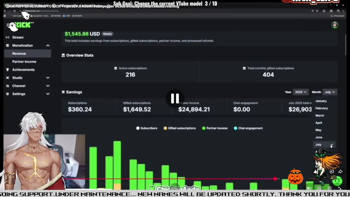This screenshot has width=350, height=197.
Task: Toggle the autoplay switch in the player controls
Action: 309,188
